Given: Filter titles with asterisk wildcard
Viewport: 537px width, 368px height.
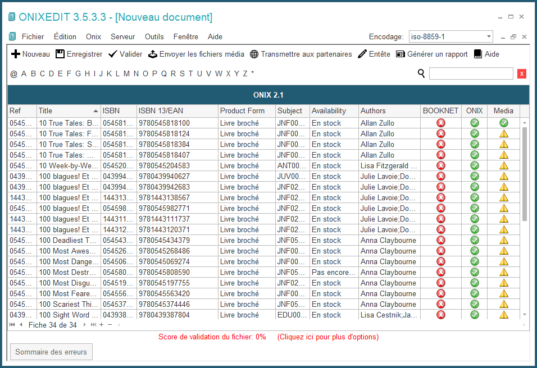Looking at the screenshot, I should (x=253, y=73).
